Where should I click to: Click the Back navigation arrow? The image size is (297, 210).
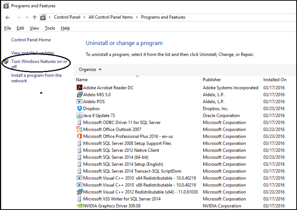[x=8, y=18]
